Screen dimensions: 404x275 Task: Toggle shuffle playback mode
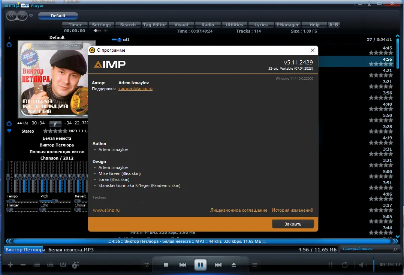(x=331, y=265)
